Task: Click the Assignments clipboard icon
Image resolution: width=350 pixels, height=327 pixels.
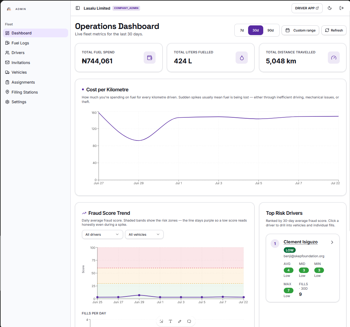Action: pos(7,82)
